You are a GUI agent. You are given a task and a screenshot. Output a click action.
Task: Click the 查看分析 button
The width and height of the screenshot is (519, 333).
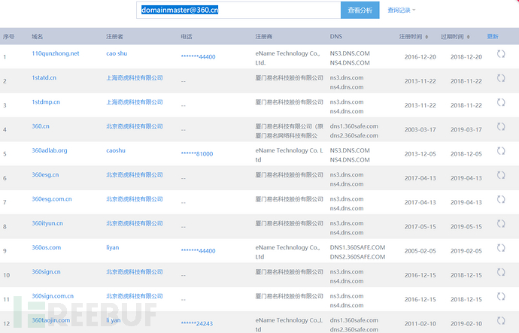[x=360, y=11]
